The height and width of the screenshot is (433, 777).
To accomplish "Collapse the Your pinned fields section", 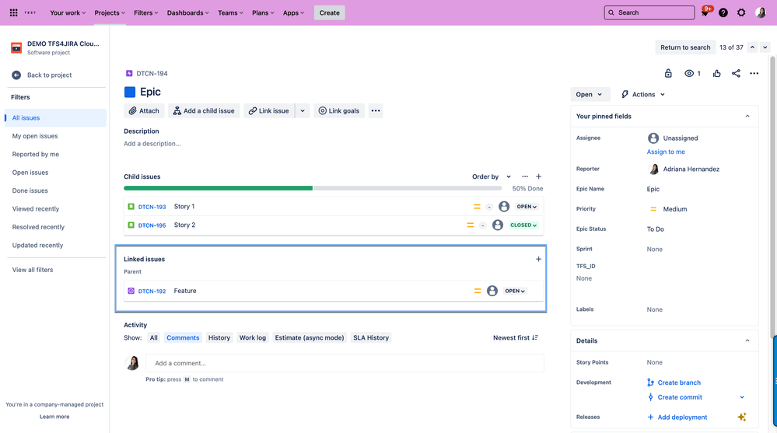I will (747, 117).
